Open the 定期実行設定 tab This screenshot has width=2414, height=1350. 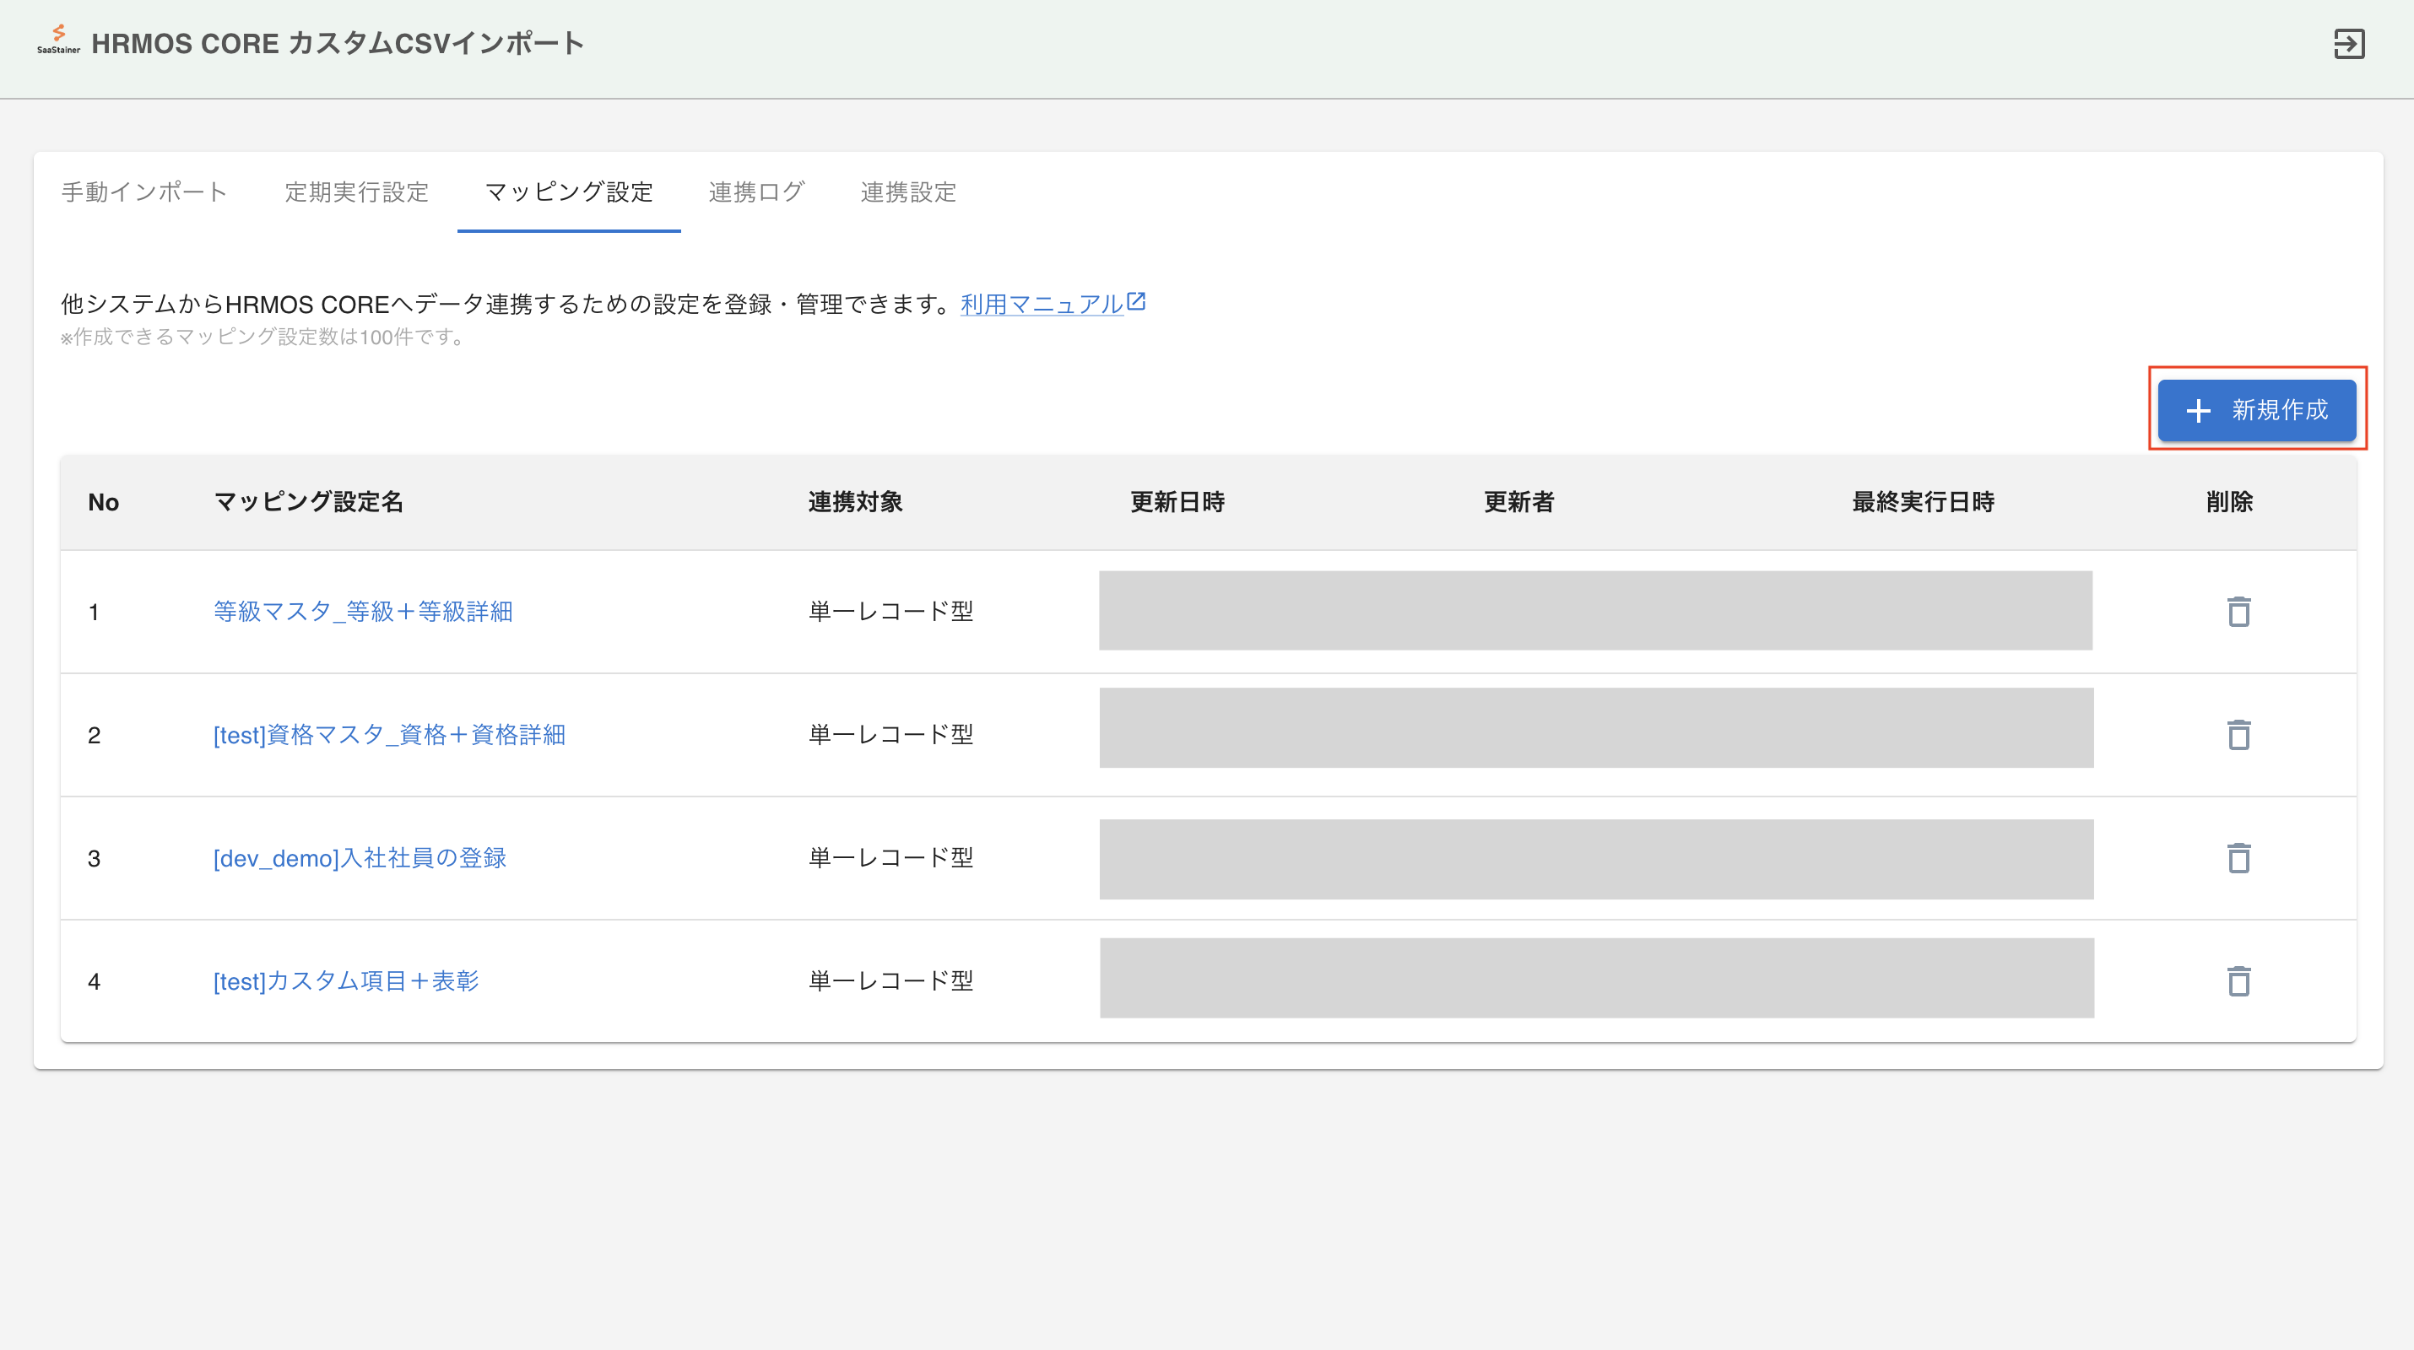click(x=356, y=192)
